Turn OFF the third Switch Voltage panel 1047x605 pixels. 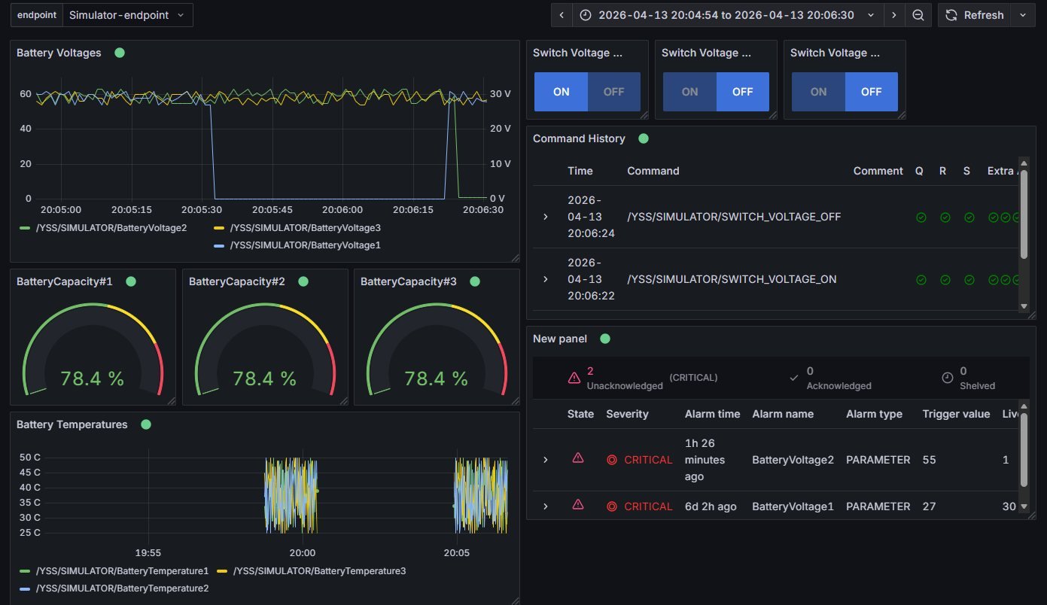point(872,92)
